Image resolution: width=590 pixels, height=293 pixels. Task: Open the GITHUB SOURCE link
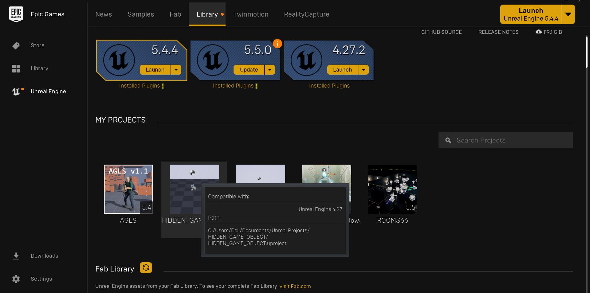coord(441,32)
